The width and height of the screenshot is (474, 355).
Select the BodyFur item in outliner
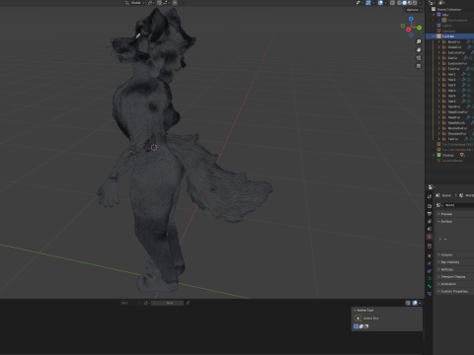pos(454,41)
